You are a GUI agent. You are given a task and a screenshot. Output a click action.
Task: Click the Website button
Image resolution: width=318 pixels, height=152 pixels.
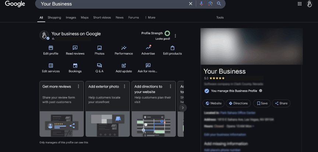click(213, 103)
